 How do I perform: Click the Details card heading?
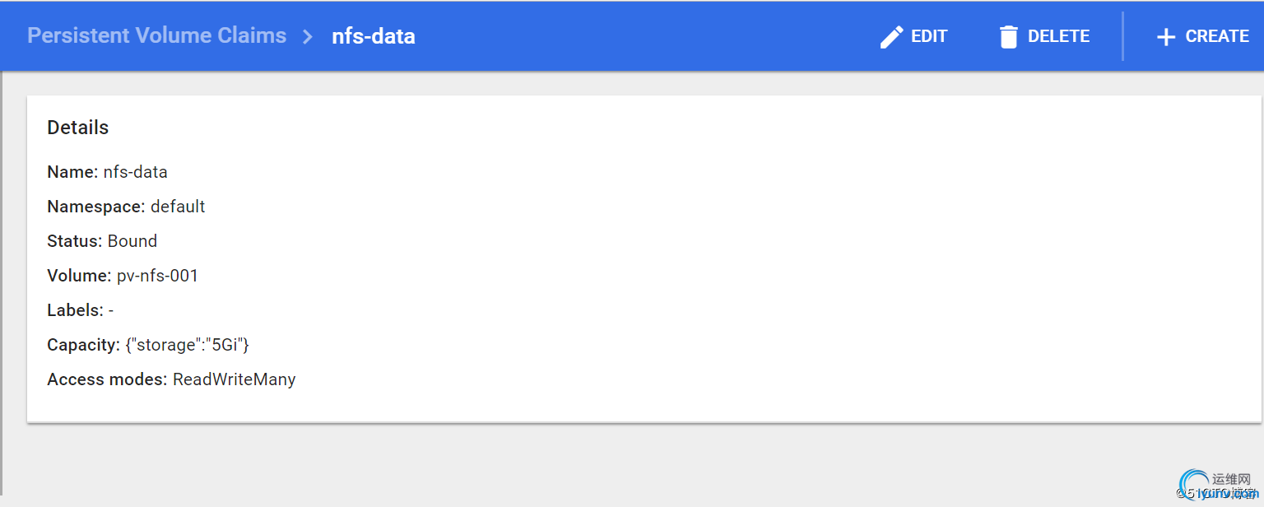[x=78, y=128]
